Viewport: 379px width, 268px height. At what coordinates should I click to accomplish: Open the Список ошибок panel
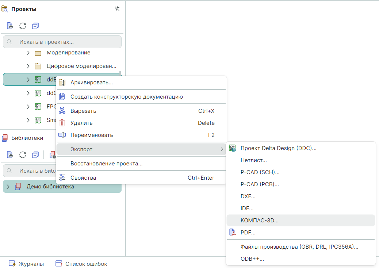[81, 264]
